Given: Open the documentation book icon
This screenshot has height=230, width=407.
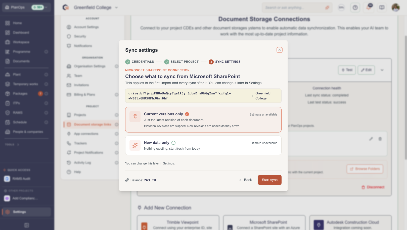Looking at the screenshot, I should coord(382,8).
